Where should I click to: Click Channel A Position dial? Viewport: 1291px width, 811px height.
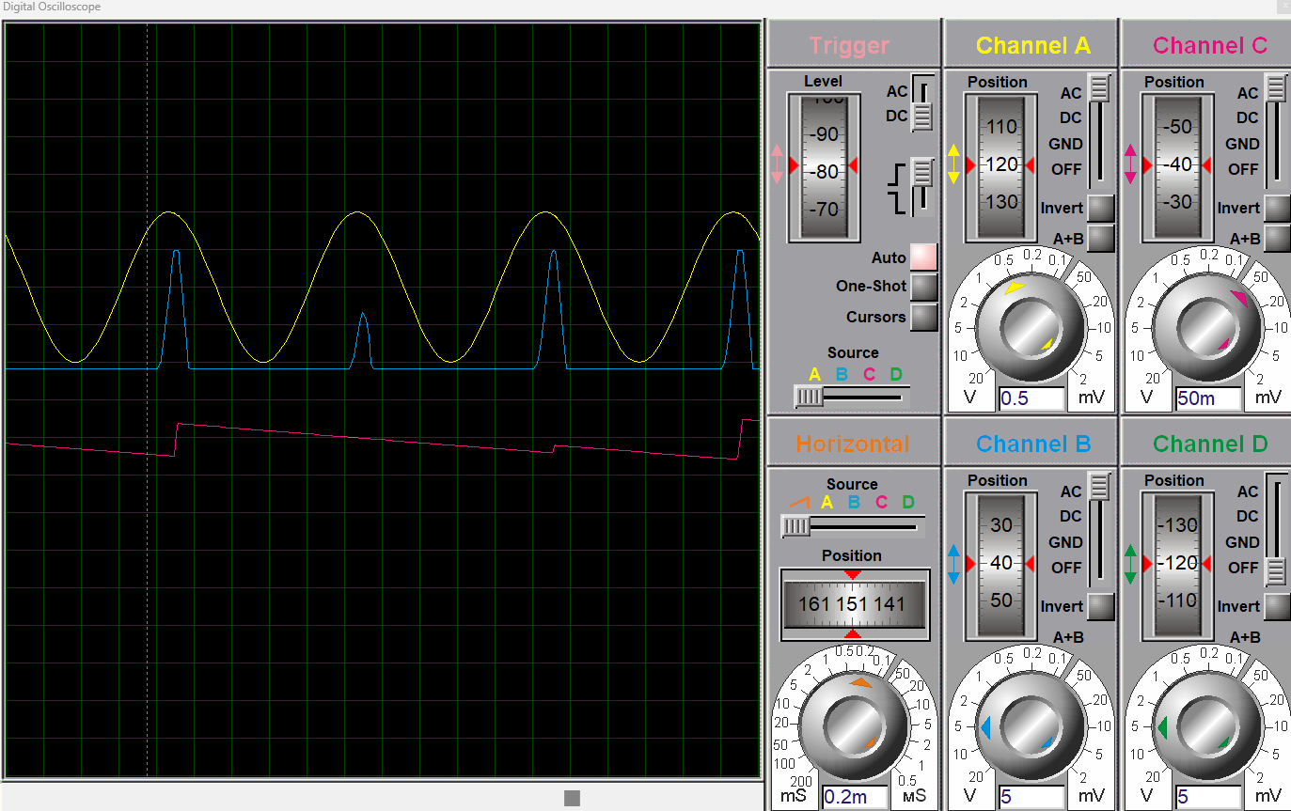tap(1002, 166)
